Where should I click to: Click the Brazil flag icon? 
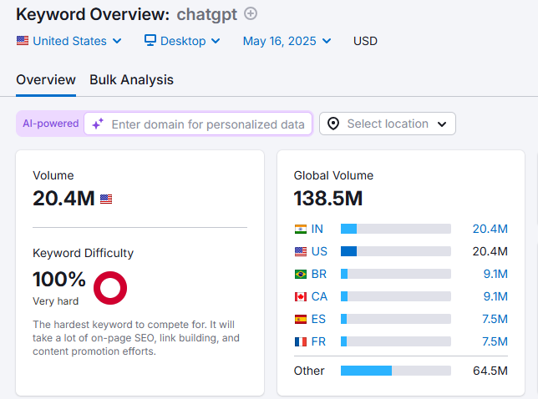pyautogui.click(x=301, y=274)
